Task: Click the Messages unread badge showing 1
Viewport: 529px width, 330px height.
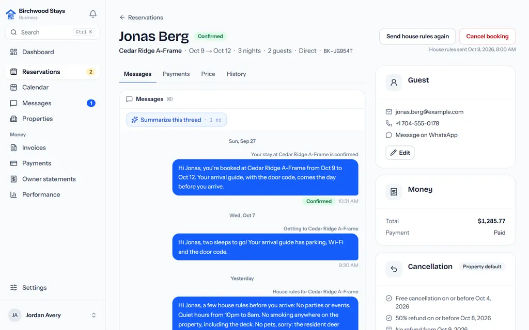Action: (x=91, y=103)
